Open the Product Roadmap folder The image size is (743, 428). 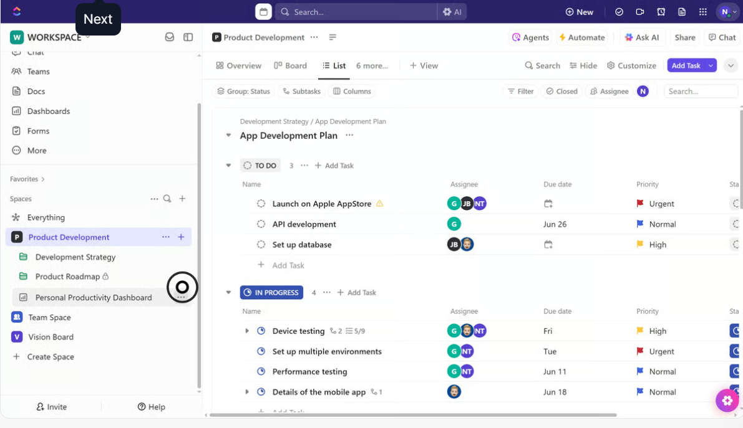[x=68, y=277]
